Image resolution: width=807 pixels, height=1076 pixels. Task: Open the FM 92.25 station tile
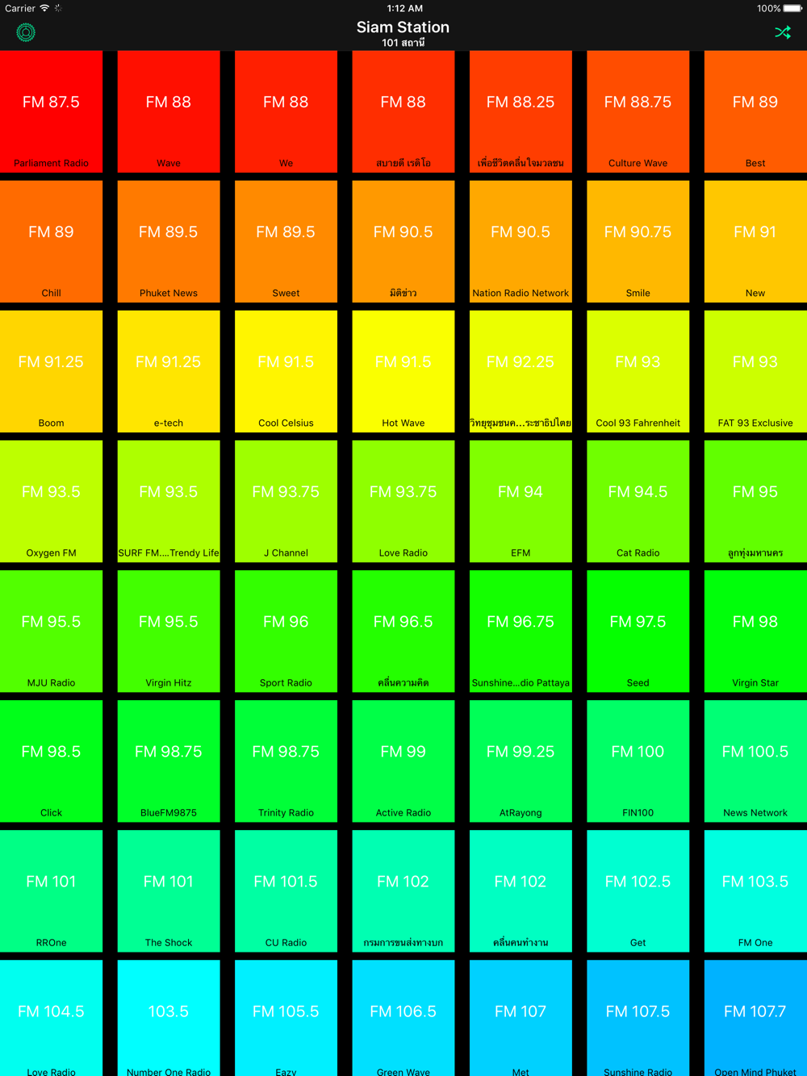coord(521,371)
